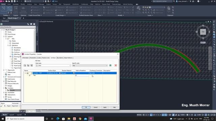Switch to the Parameters tab
The image size is (216, 121).
pos(33,58)
